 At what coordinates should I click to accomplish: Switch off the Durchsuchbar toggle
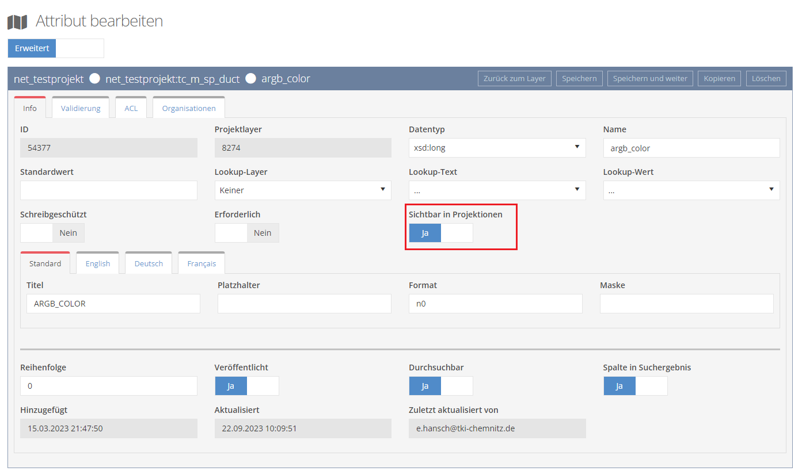(441, 386)
